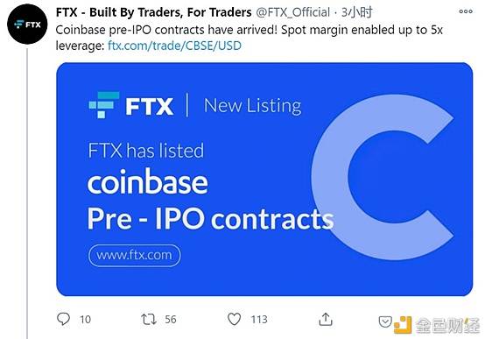
Task: Open the ftx.com/trade/CBSE/USD link
Action: (174, 46)
